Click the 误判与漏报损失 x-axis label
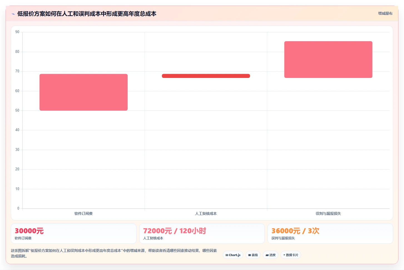Screen dimensions: 404x270 tap(328, 213)
